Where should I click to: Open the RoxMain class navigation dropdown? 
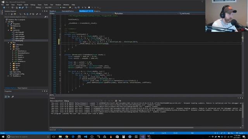tap(146, 14)
